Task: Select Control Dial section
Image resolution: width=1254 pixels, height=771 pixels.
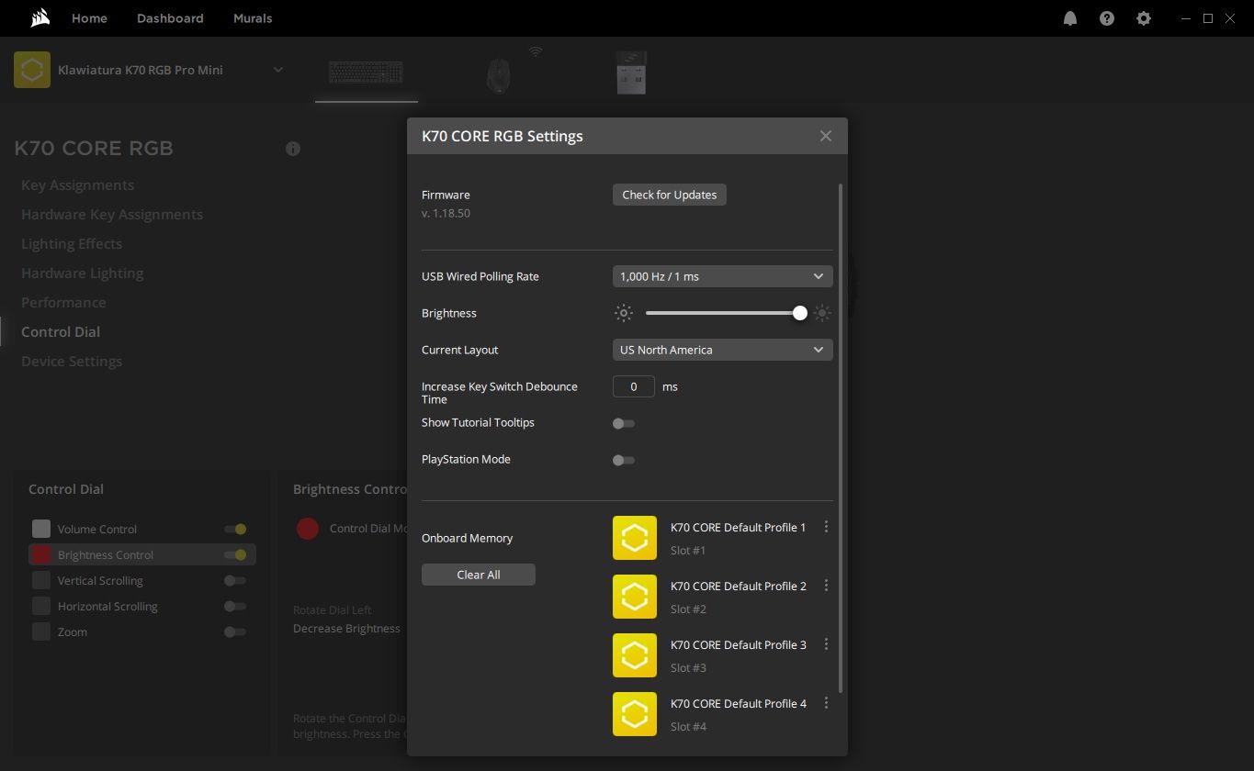Action: click(x=61, y=332)
